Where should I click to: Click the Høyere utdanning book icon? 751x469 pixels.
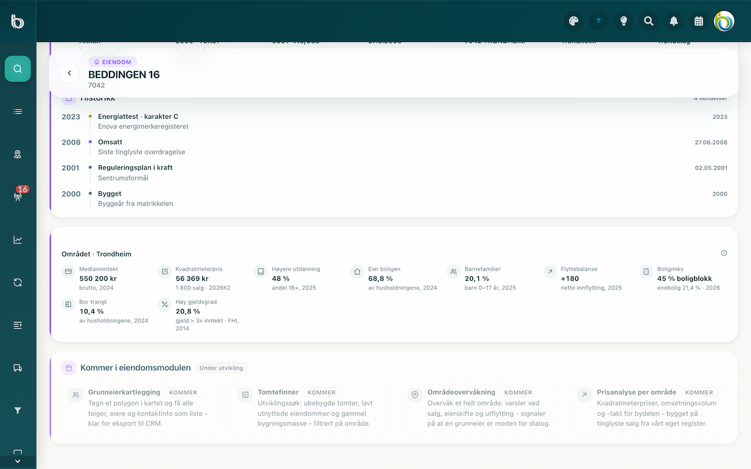[x=261, y=272]
